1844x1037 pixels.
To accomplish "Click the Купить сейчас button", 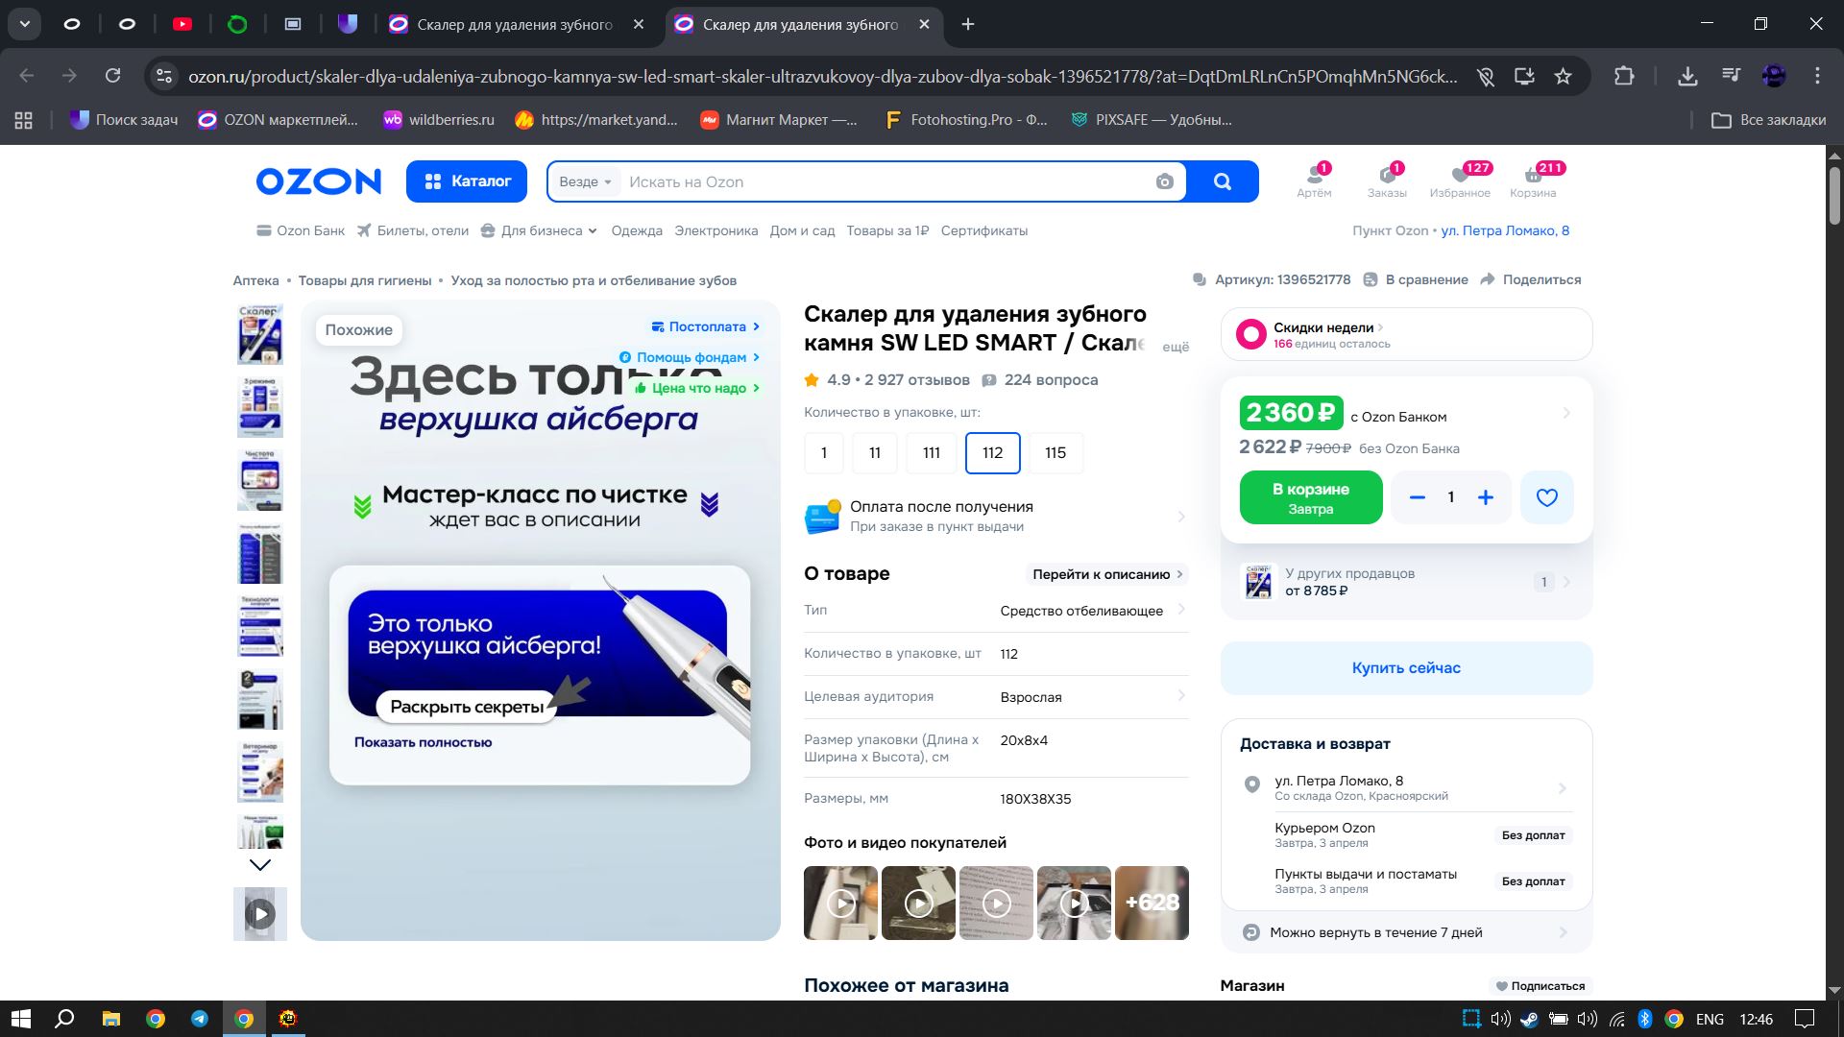I will pyautogui.click(x=1405, y=667).
